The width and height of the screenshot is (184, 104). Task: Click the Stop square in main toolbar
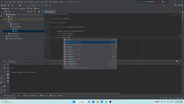coord(50,5)
